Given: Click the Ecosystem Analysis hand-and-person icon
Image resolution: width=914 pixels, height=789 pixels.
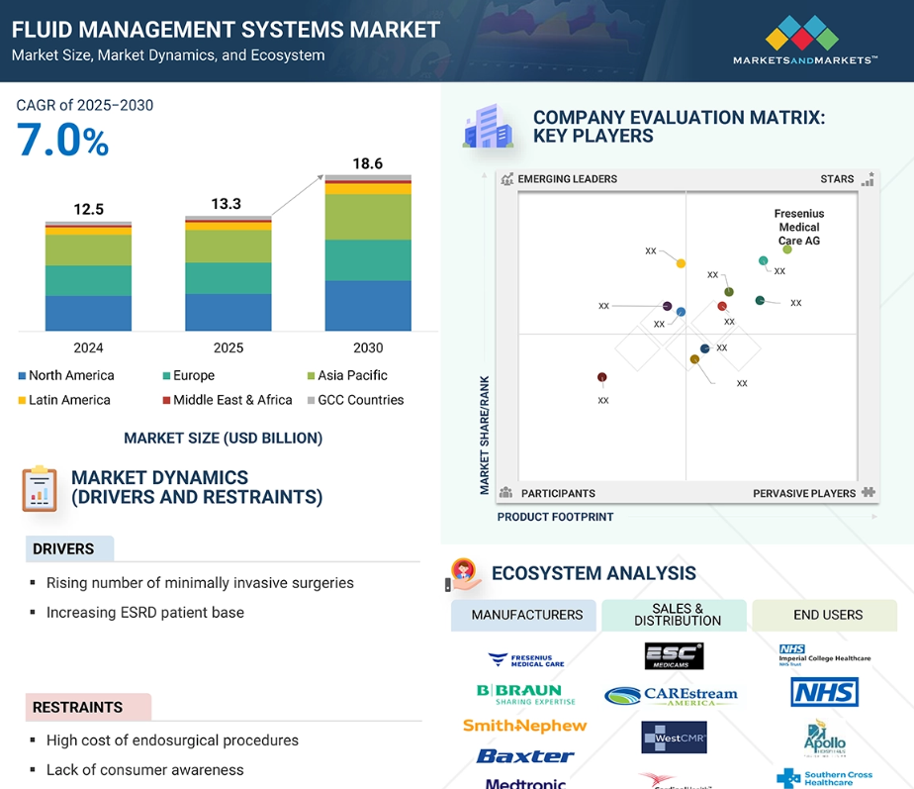Looking at the screenshot, I should coord(463,574).
